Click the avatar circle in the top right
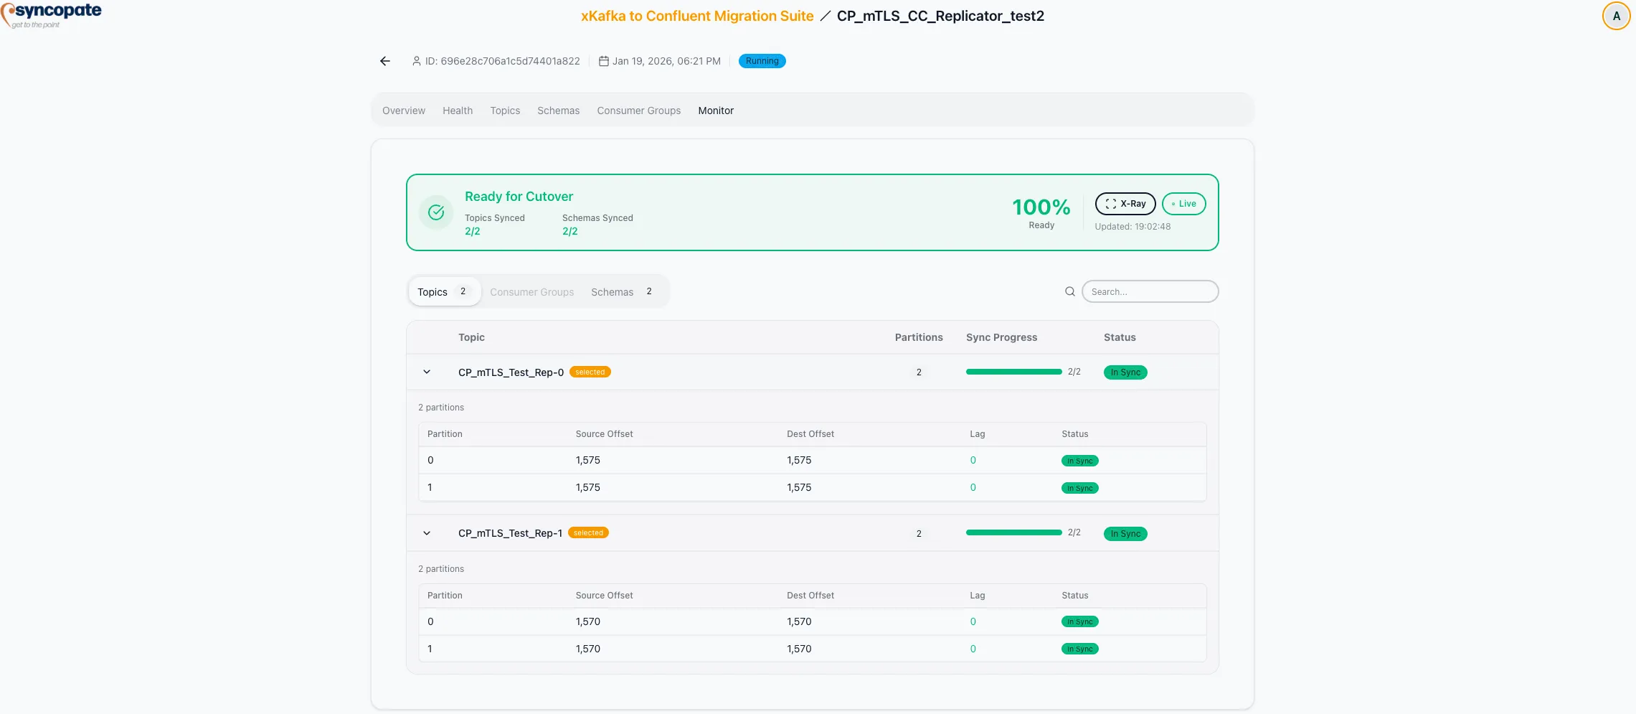1636x714 pixels. (1616, 15)
